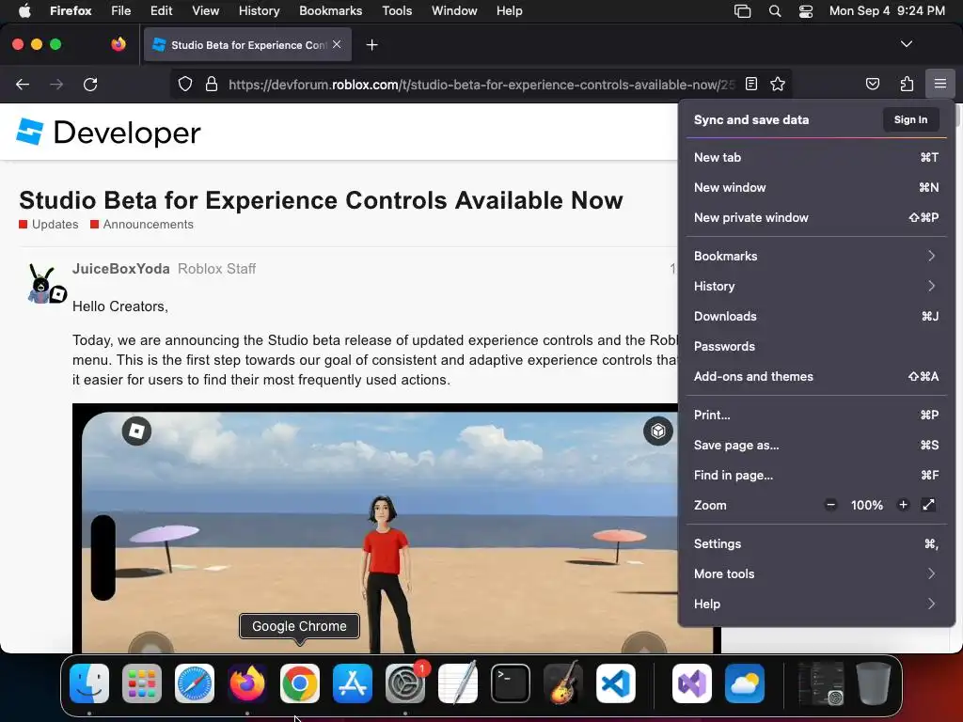
Task: Toggle reader view icon in address bar
Action: [x=751, y=84]
